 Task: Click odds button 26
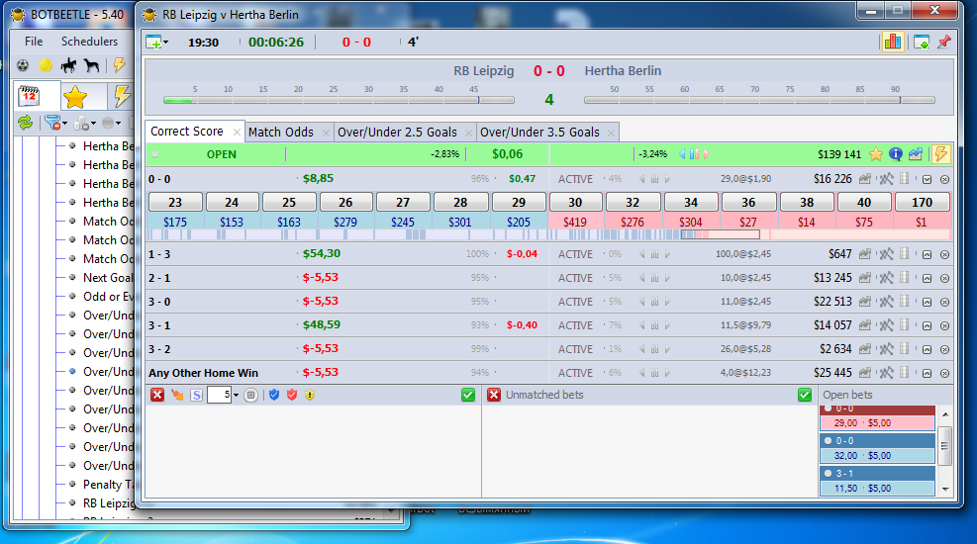(345, 203)
